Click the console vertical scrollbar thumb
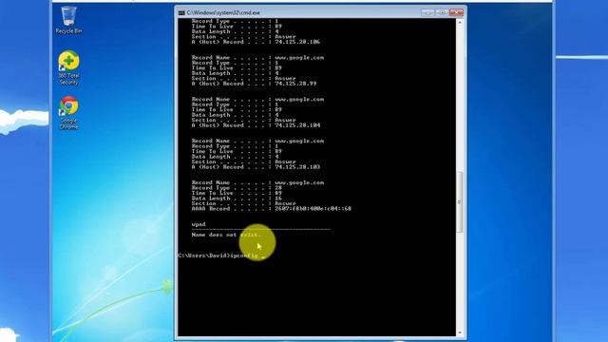 [460, 201]
